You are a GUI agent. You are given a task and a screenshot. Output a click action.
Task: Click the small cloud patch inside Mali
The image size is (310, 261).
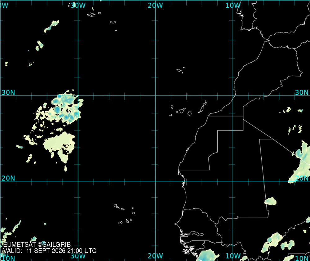270,201
